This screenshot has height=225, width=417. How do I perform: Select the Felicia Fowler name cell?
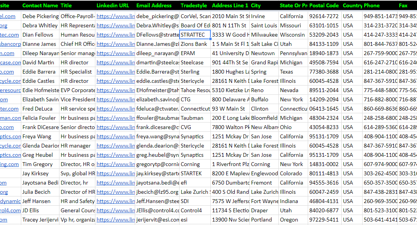[40, 118]
